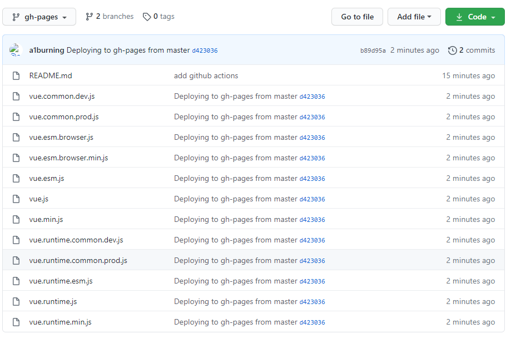Open the 0 tags link
This screenshot has width=511, height=339.
[158, 17]
